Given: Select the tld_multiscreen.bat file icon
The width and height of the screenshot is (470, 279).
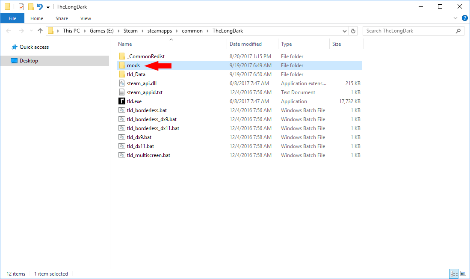Looking at the screenshot, I should point(122,155).
